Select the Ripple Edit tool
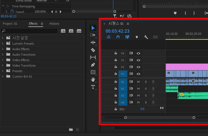The width and height of the screenshot is (208, 136). [93, 42]
